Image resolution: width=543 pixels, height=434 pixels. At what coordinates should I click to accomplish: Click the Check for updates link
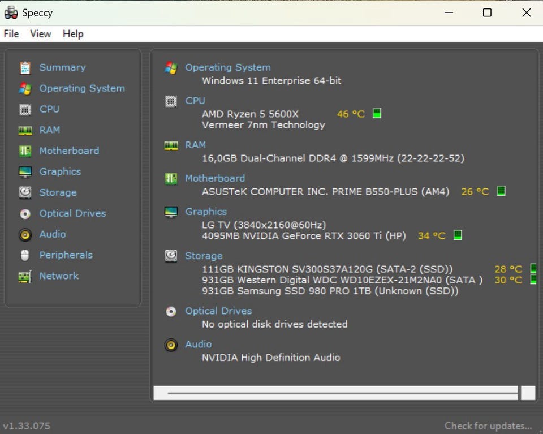[488, 426]
